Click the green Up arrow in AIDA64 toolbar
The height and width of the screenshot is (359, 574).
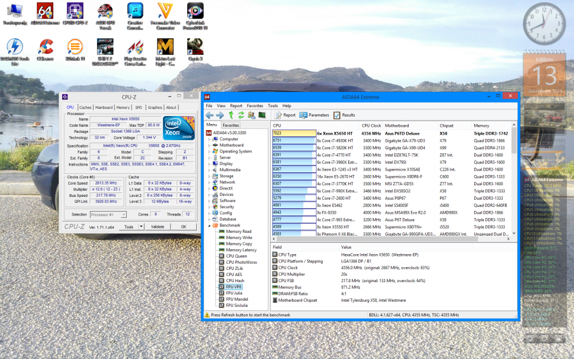pos(231,115)
